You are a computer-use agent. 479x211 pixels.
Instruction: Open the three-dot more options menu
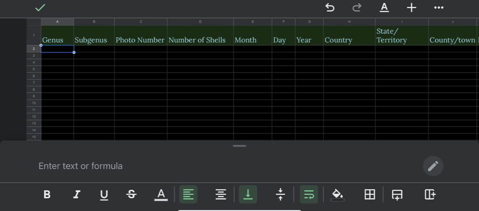click(x=438, y=8)
